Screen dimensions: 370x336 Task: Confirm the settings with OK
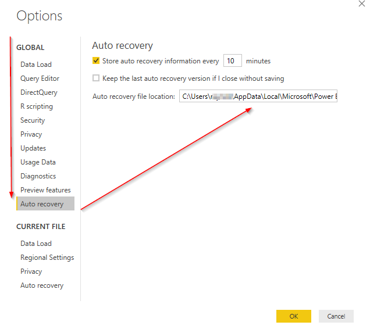click(x=294, y=316)
